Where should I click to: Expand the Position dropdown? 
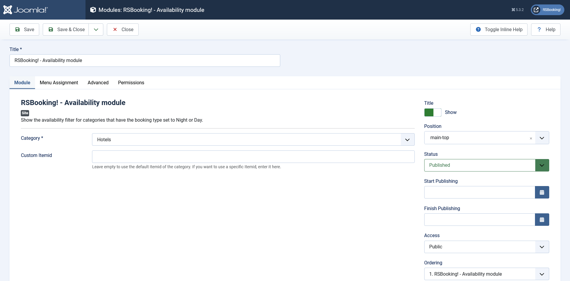pyautogui.click(x=542, y=138)
